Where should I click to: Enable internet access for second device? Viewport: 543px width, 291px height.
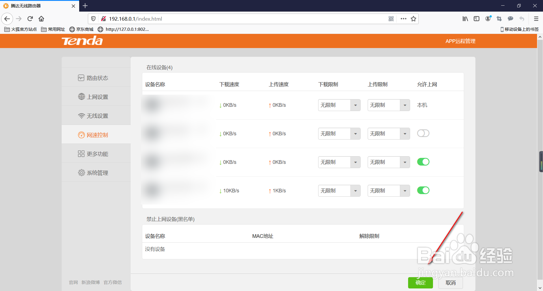(x=423, y=133)
